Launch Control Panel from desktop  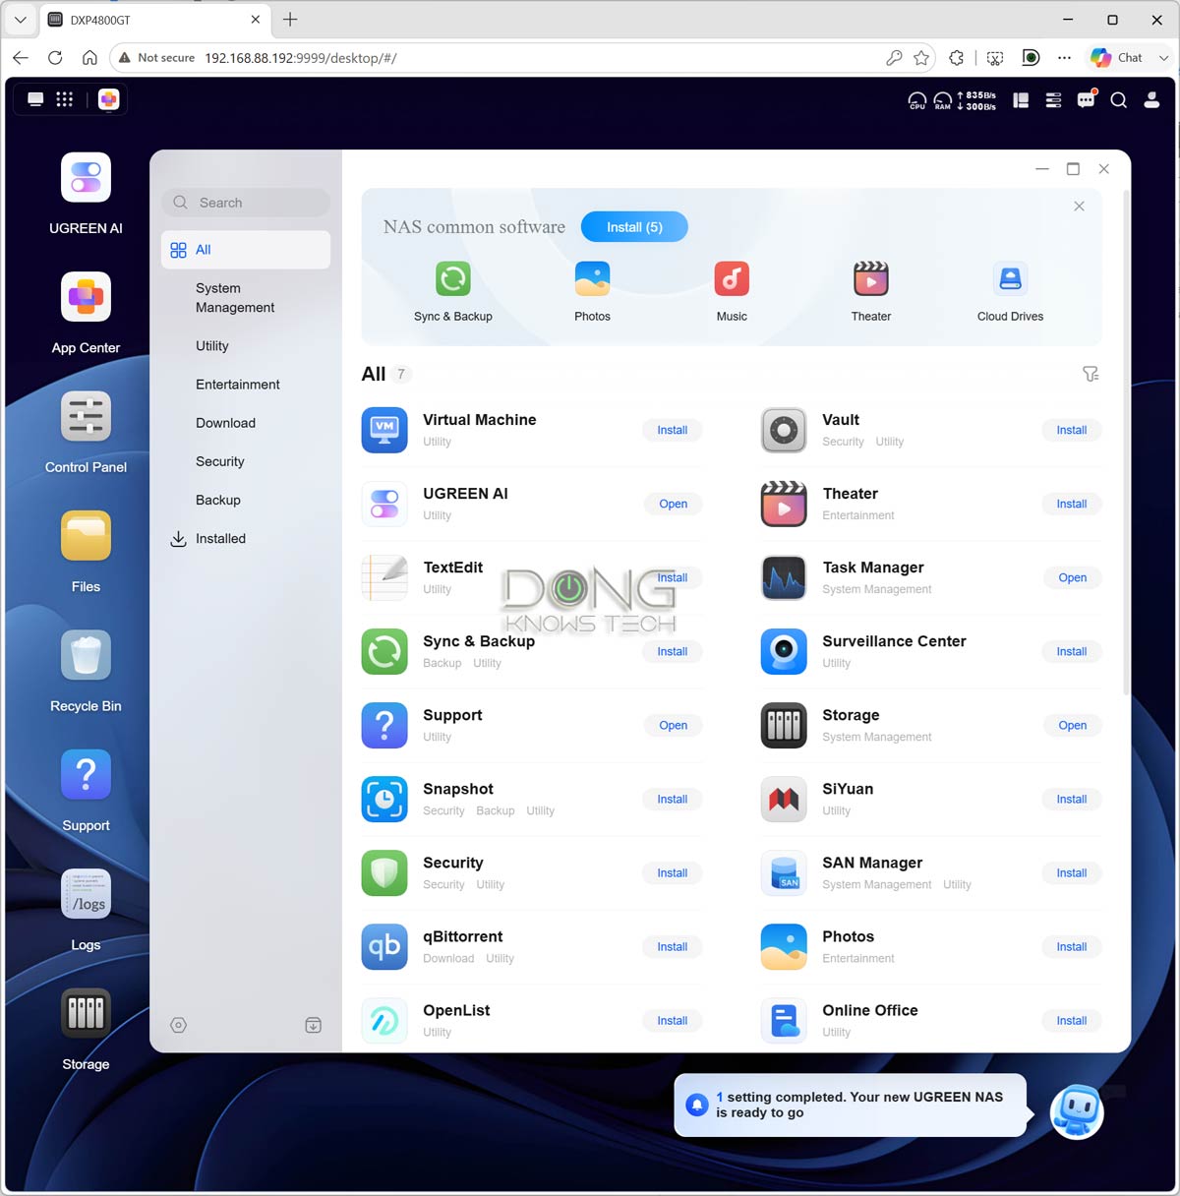tap(86, 416)
